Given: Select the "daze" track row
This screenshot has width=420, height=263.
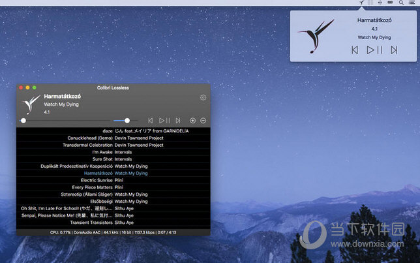Looking at the screenshot, I should 113,131.
